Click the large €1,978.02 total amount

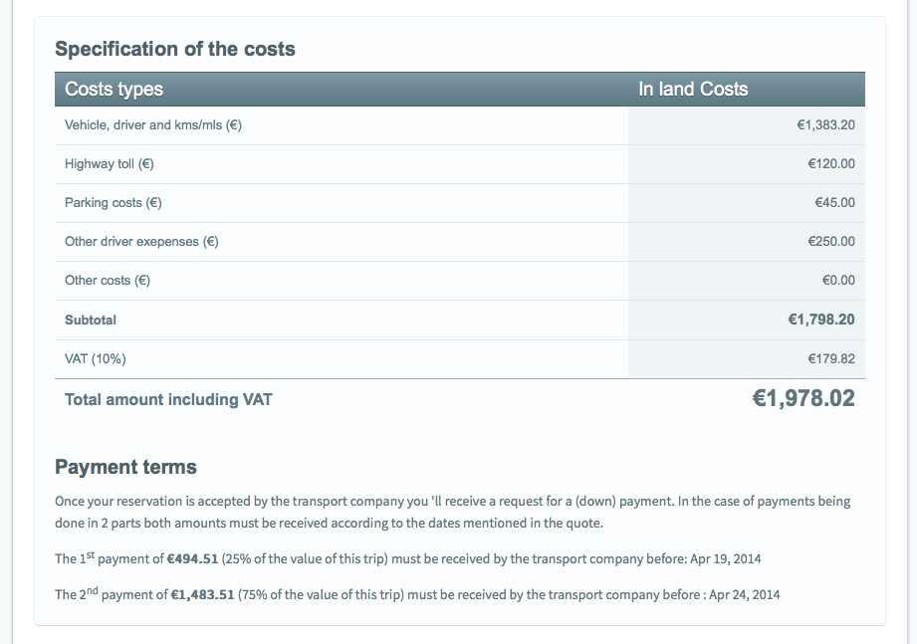(802, 399)
